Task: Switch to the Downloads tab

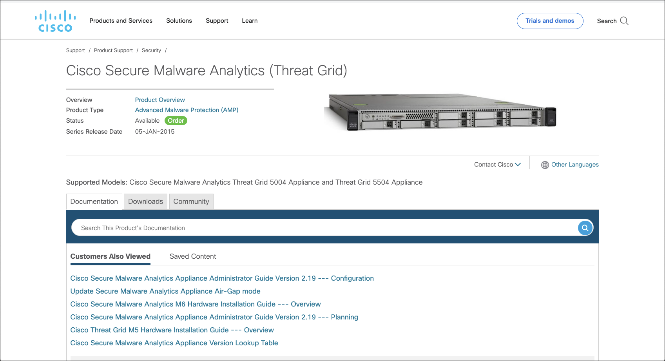Action: tap(145, 201)
